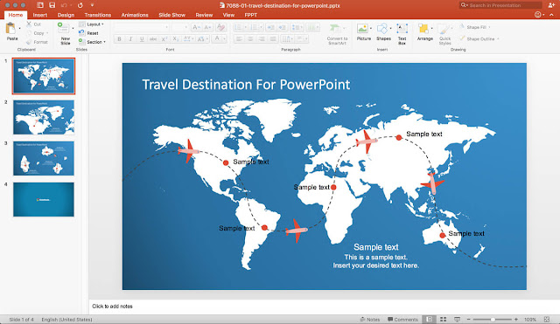Image resolution: width=560 pixels, height=324 pixels.
Task: Open the smiley feedback icon
Action: tap(538, 15)
